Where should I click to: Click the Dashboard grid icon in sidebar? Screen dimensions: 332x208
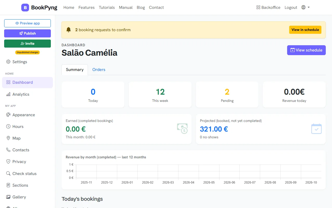click(8, 82)
